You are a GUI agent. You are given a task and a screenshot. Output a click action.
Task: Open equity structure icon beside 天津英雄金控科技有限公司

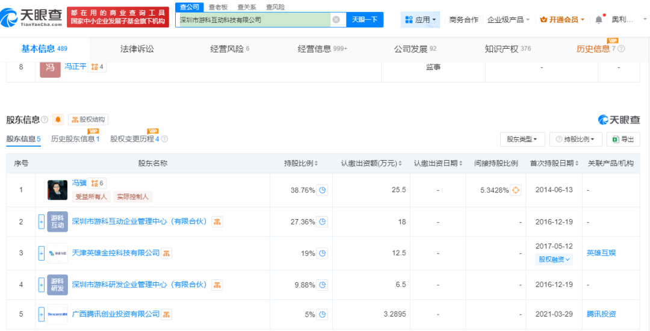pos(167,253)
